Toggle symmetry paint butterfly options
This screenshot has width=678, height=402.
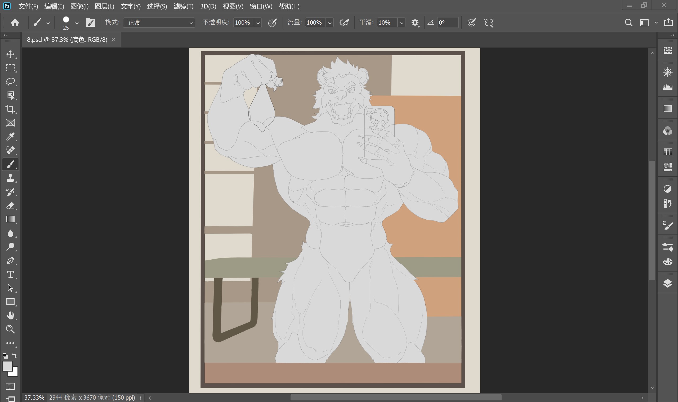[489, 22]
